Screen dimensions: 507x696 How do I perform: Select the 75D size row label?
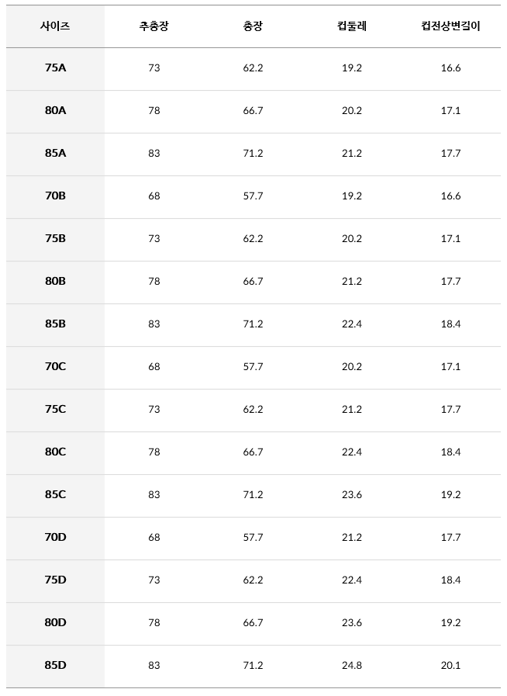tap(55, 580)
